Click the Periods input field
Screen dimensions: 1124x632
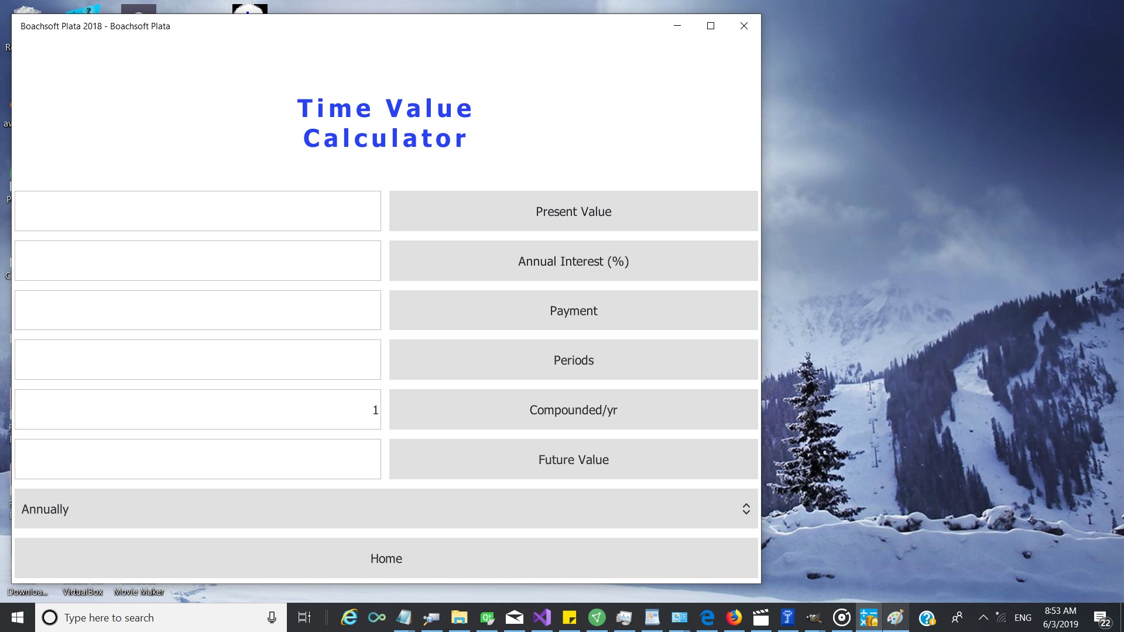point(197,360)
